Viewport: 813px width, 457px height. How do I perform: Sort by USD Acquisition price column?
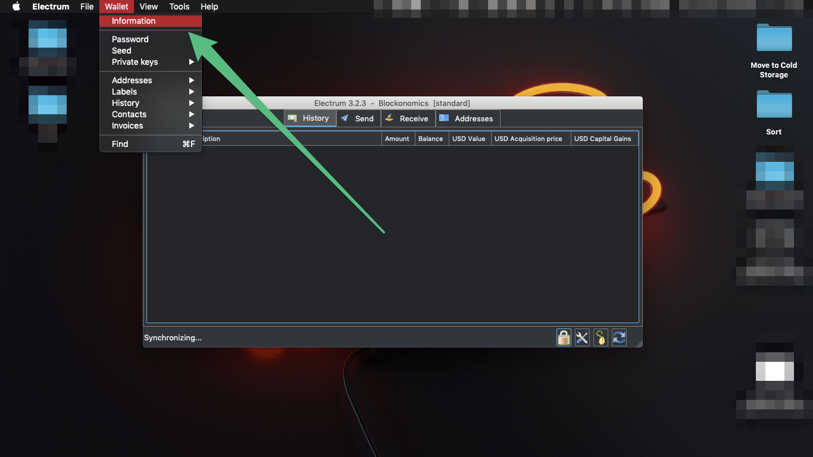pos(531,139)
